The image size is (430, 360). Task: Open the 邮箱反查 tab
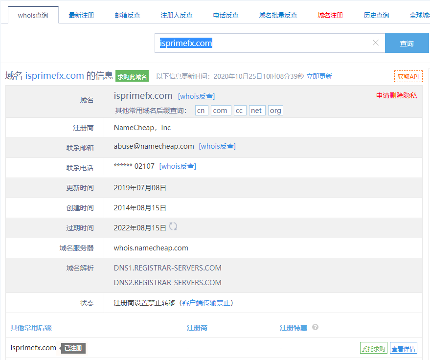click(128, 15)
